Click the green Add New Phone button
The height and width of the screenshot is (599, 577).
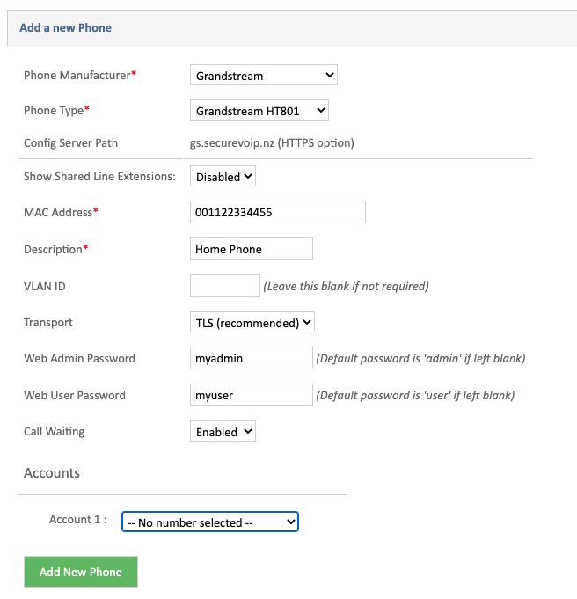(81, 572)
